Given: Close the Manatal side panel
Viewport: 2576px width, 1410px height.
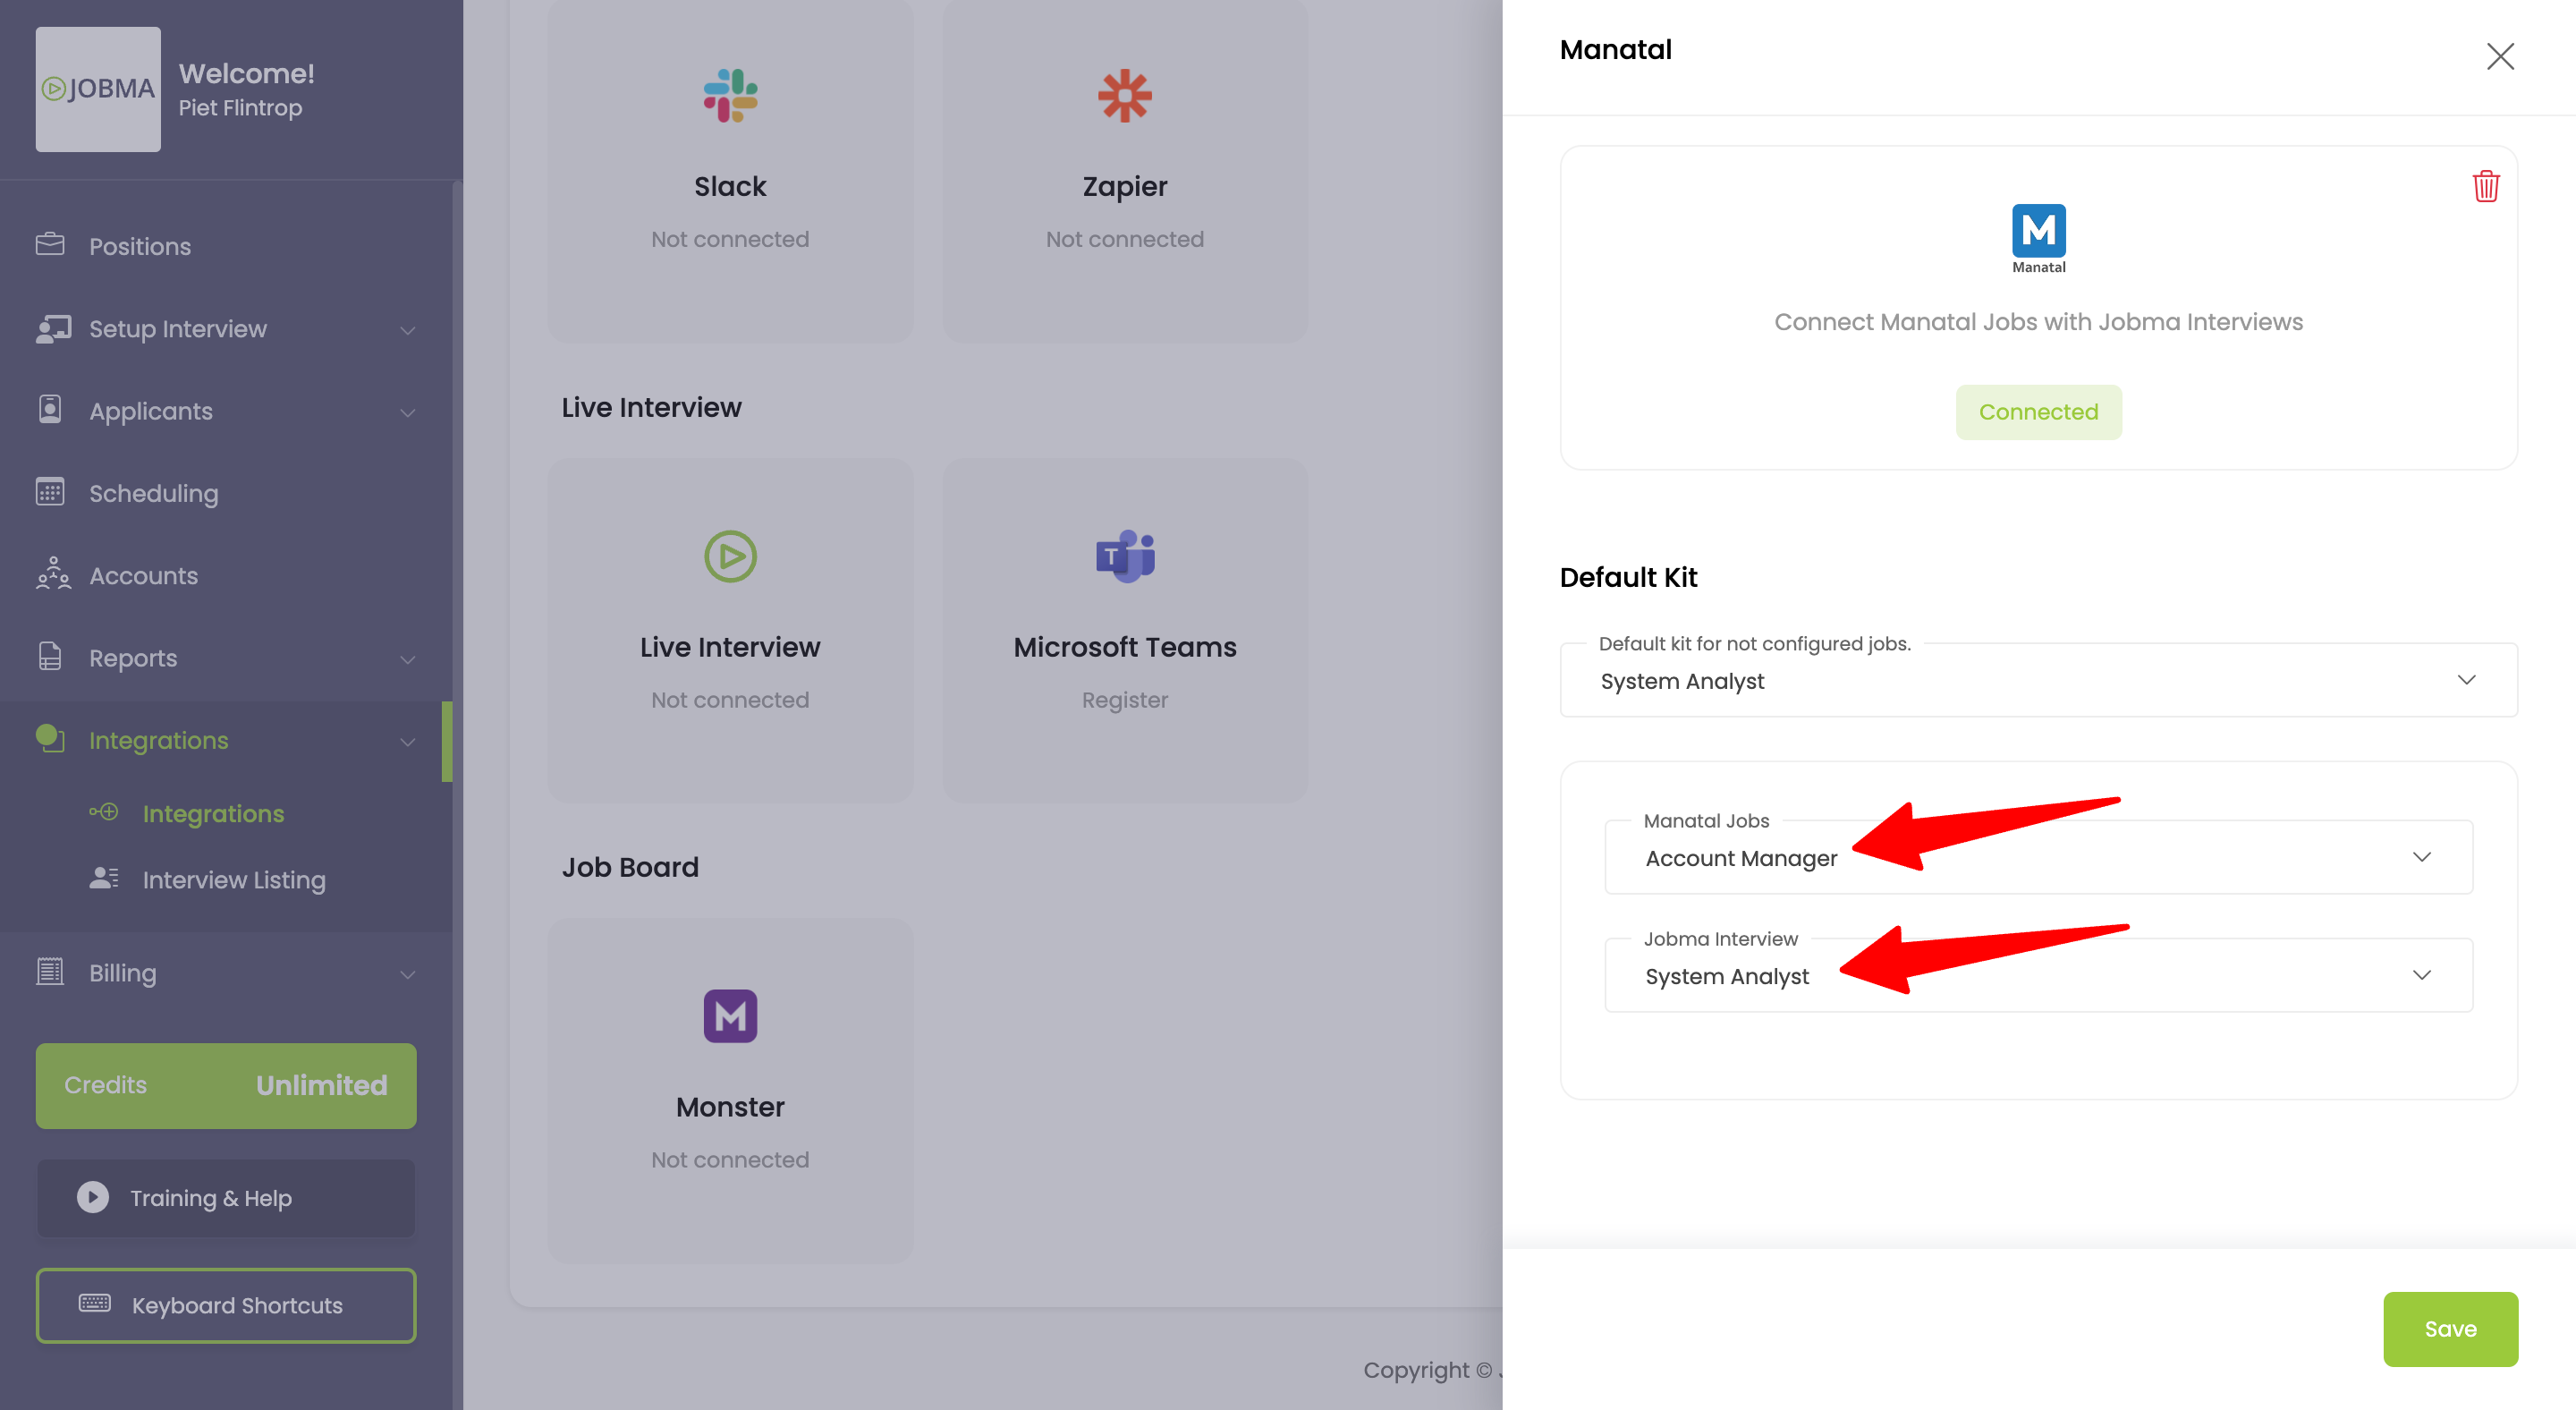Looking at the screenshot, I should 2500,57.
